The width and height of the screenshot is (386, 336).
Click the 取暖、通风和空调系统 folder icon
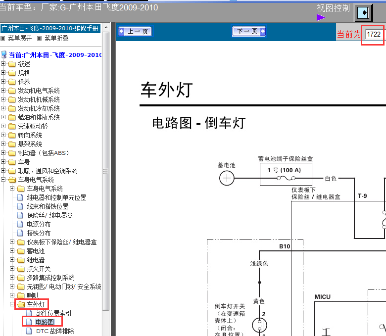(12, 171)
